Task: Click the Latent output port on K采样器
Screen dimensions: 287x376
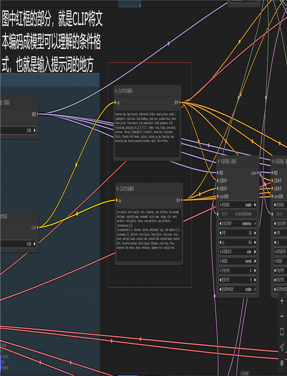Action: tap(259, 173)
